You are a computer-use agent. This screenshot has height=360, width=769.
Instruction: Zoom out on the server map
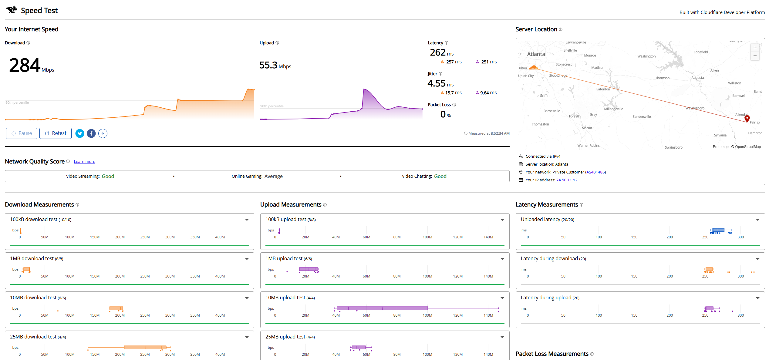tap(755, 56)
